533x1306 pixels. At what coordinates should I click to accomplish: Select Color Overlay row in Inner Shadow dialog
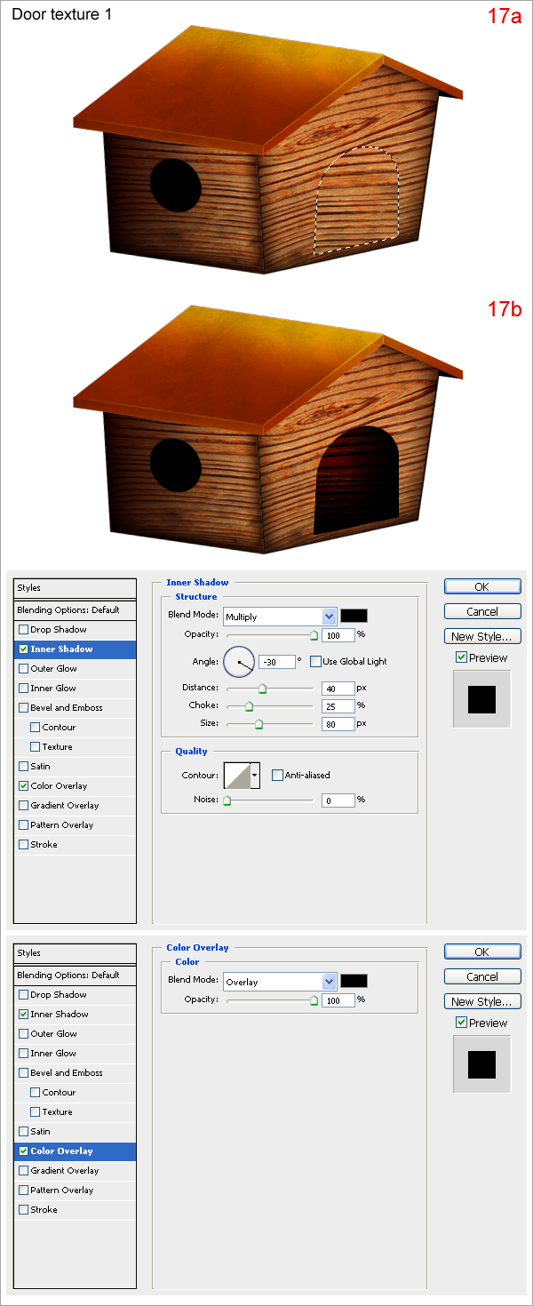click(76, 786)
